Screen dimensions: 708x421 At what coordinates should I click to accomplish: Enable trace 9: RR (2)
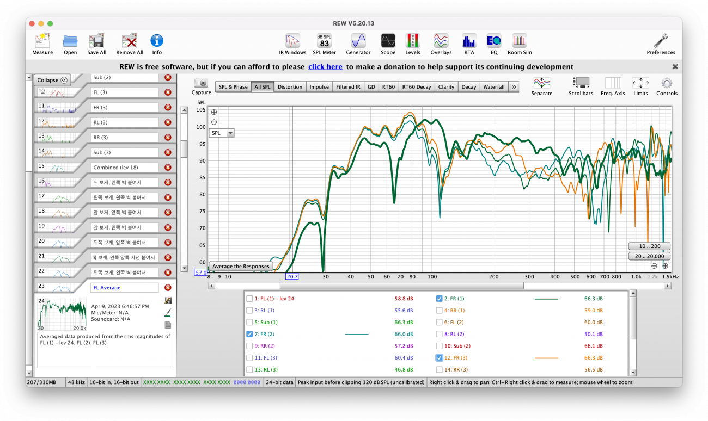click(x=249, y=346)
